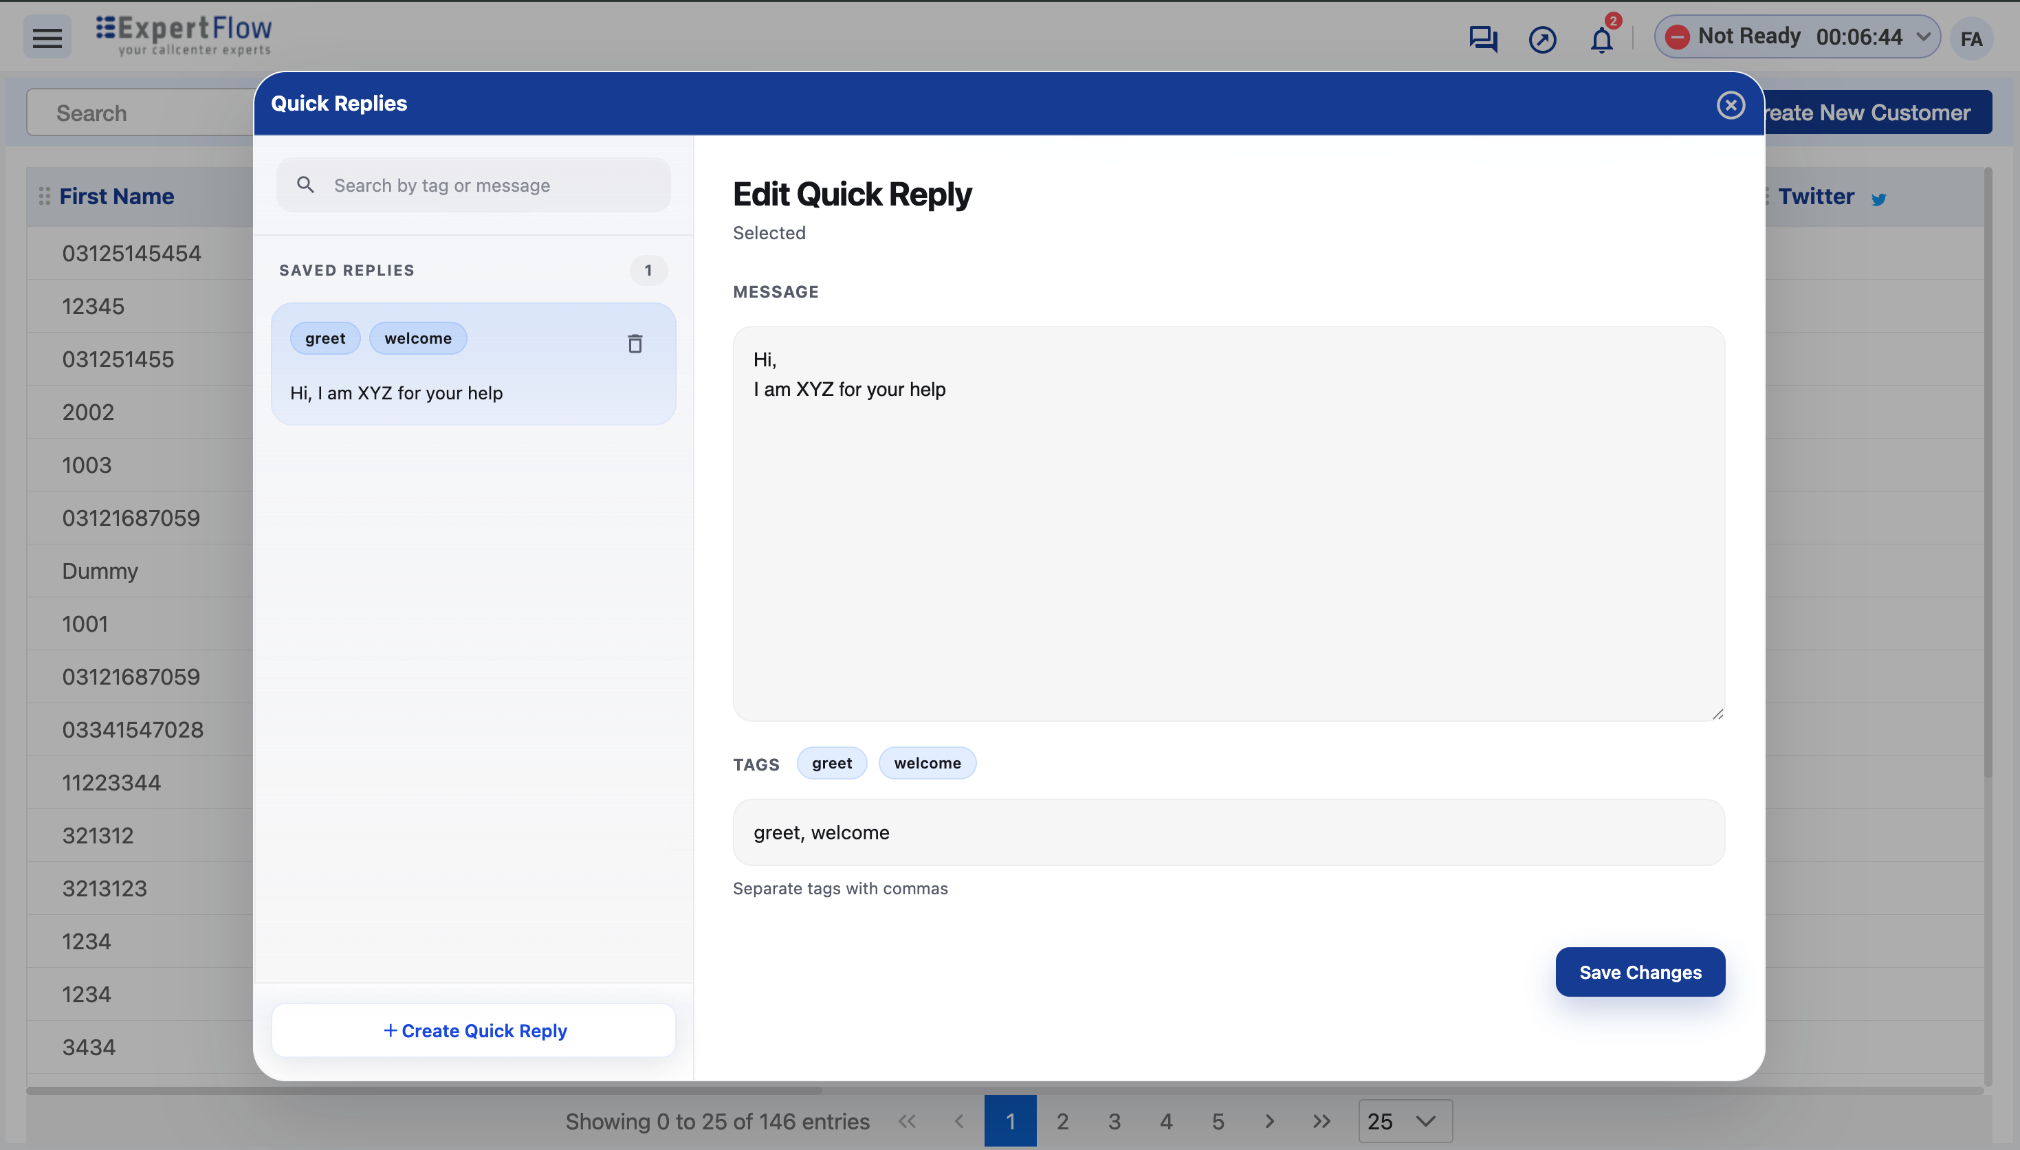Jump to the last page arrows
This screenshot has width=2020, height=1150.
(x=1321, y=1120)
